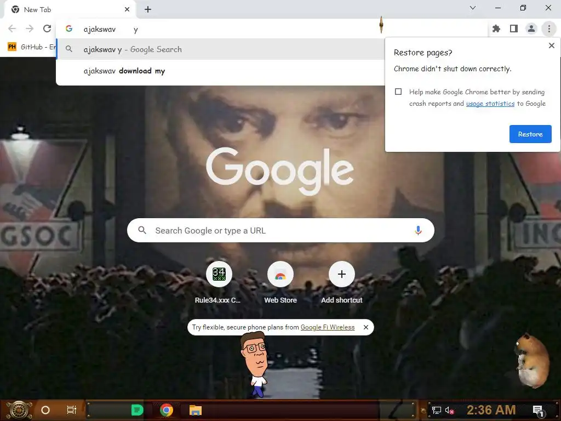561x421 pixels.
Task: Select the 'ajakswav download my' suggestion
Action: 220,71
